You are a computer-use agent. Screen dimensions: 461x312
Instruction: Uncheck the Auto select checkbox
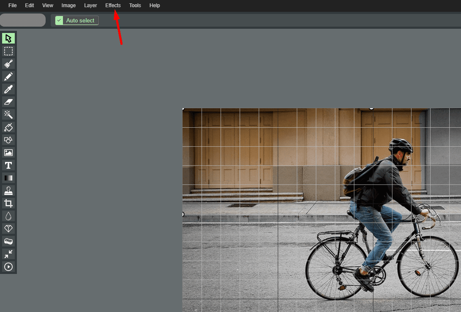tap(59, 20)
